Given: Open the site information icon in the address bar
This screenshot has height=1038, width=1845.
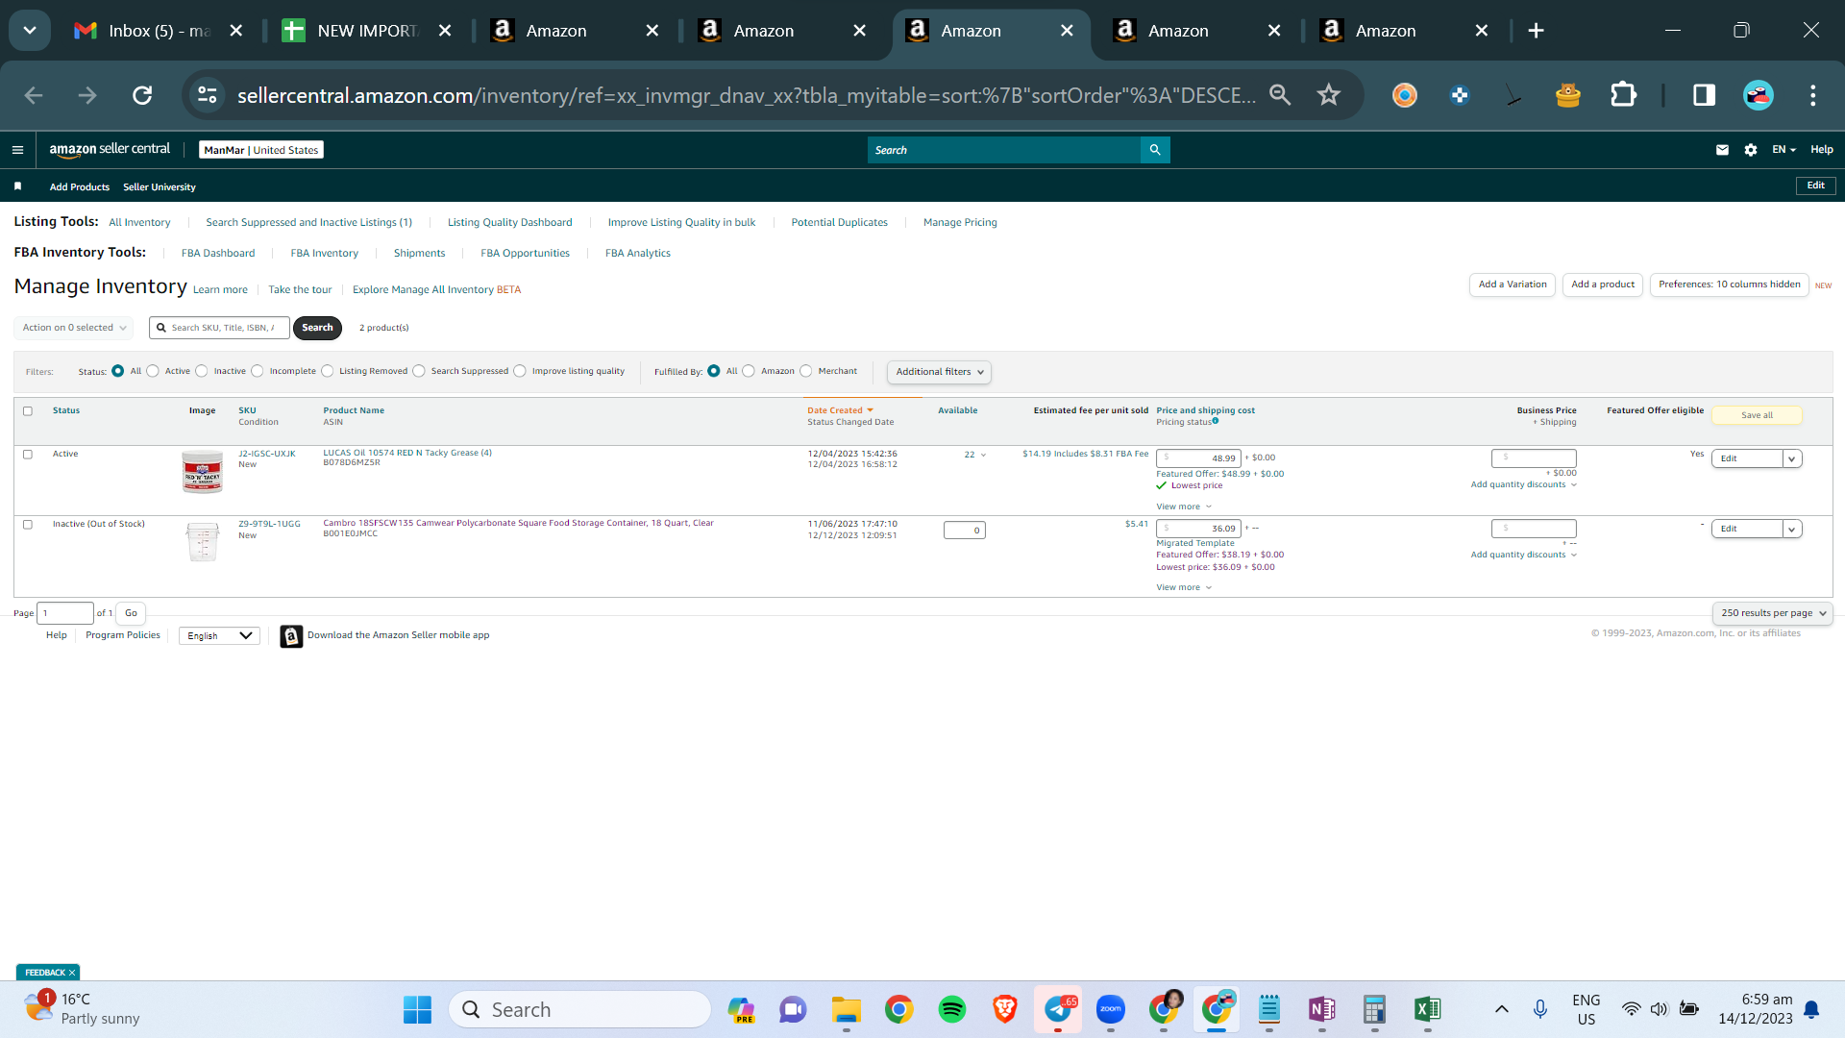Looking at the screenshot, I should 208,95.
